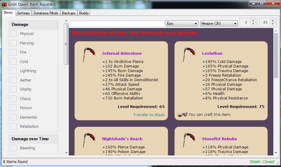Switch to the Items tab

tap(9, 12)
